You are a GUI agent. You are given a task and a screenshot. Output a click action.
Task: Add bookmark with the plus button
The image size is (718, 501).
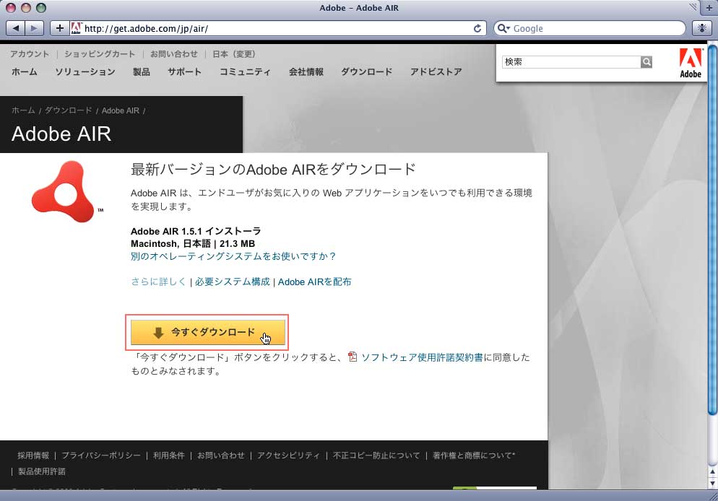tap(59, 28)
